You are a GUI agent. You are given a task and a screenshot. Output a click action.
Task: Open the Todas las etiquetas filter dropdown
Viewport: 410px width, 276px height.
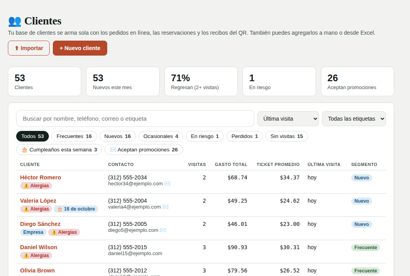pos(354,119)
